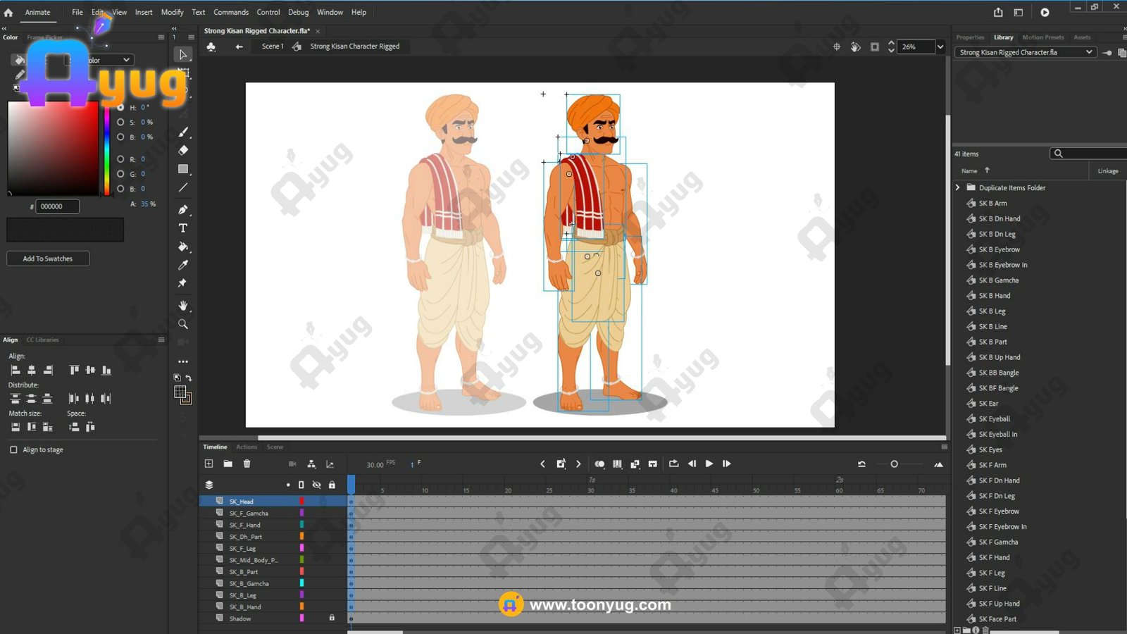Image resolution: width=1127 pixels, height=634 pixels.
Task: Select the Paint Bucket tool
Action: [x=183, y=247]
